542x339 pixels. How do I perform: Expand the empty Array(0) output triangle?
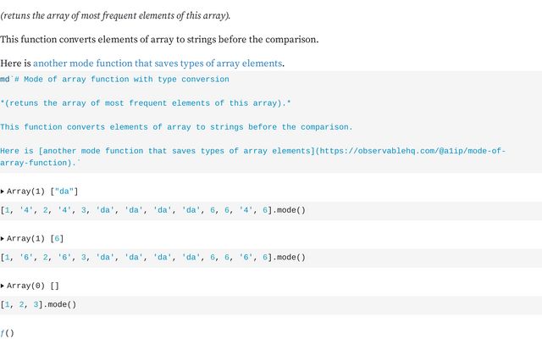(x=3, y=286)
